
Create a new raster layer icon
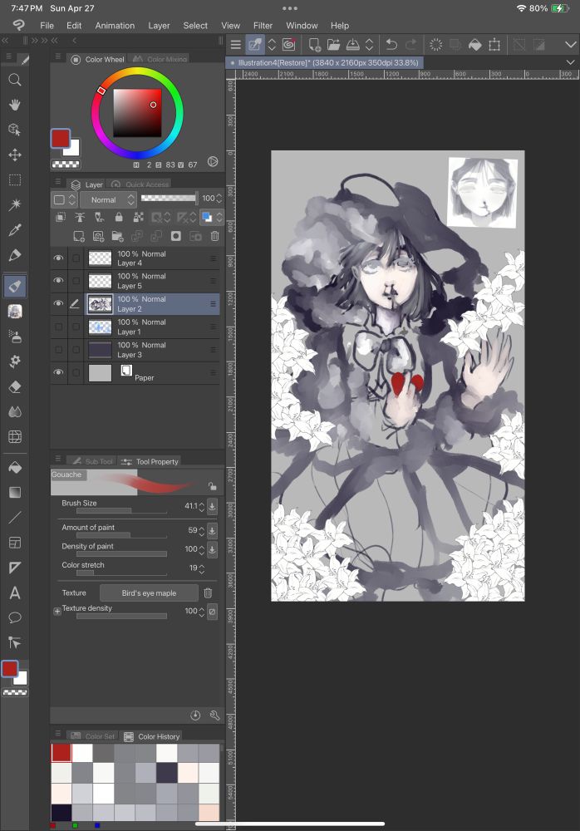point(78,236)
